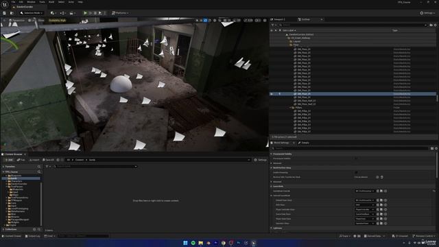Open the HUD Class dropdown
Viewport: 439px width, 247px height.
coord(365,205)
